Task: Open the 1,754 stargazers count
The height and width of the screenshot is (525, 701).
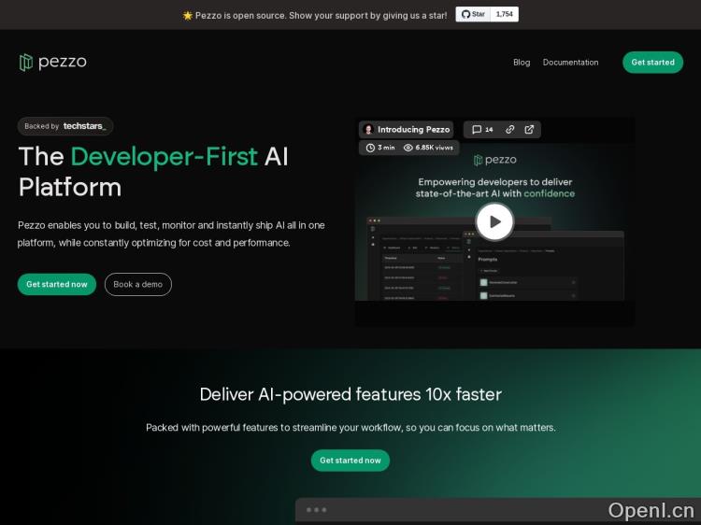Action: [x=504, y=14]
